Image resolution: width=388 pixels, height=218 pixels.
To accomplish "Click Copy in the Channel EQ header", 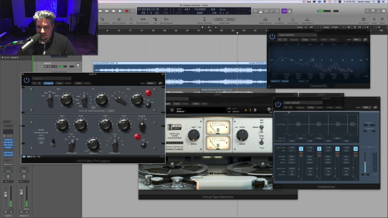I will click(x=305, y=40).
